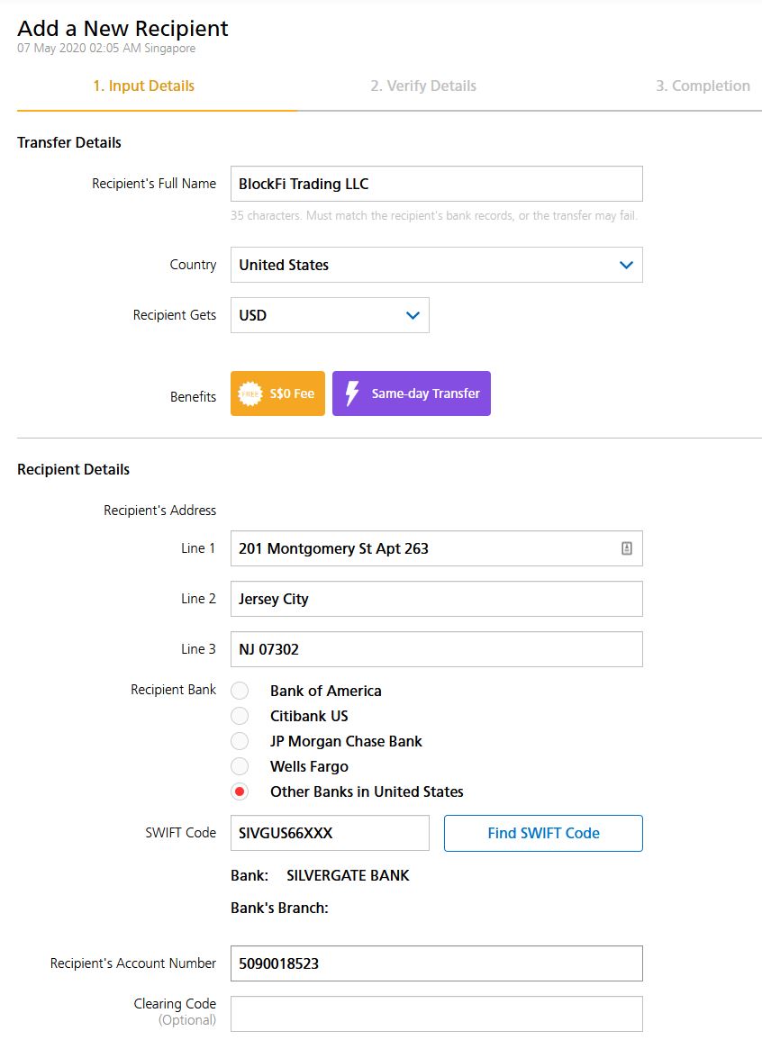Focus the Recipient's Full Name field
The image size is (762, 1049).
(436, 184)
